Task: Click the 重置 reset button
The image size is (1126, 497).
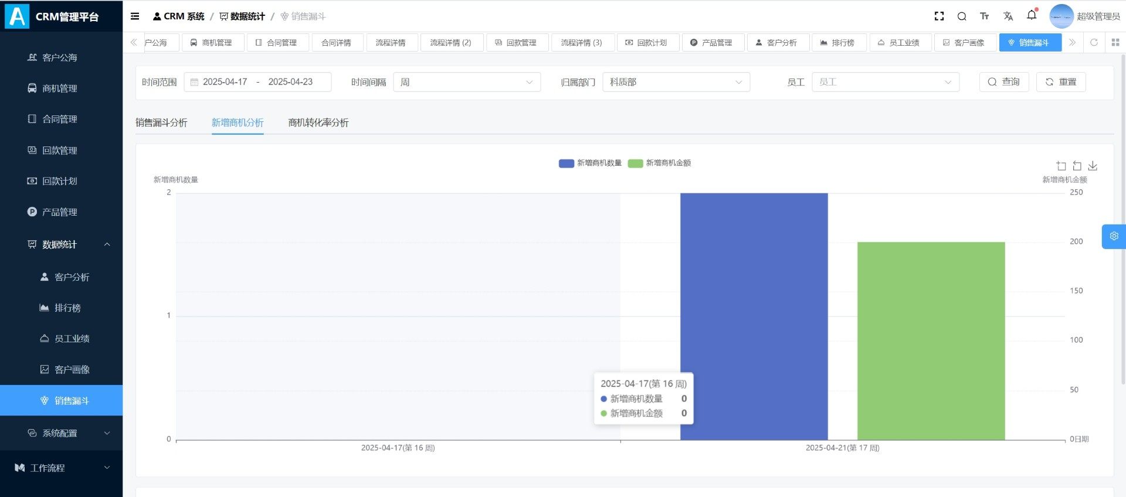Action: click(1061, 82)
